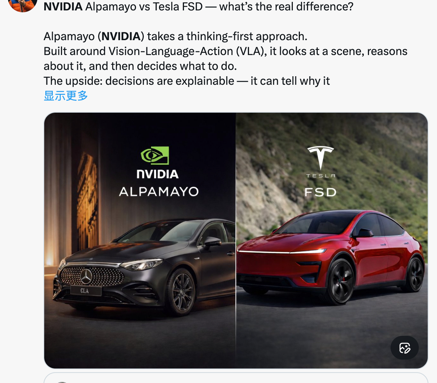The image size is (437, 383).
Task: Click the Mercedes front wheel
Action: pos(182,292)
